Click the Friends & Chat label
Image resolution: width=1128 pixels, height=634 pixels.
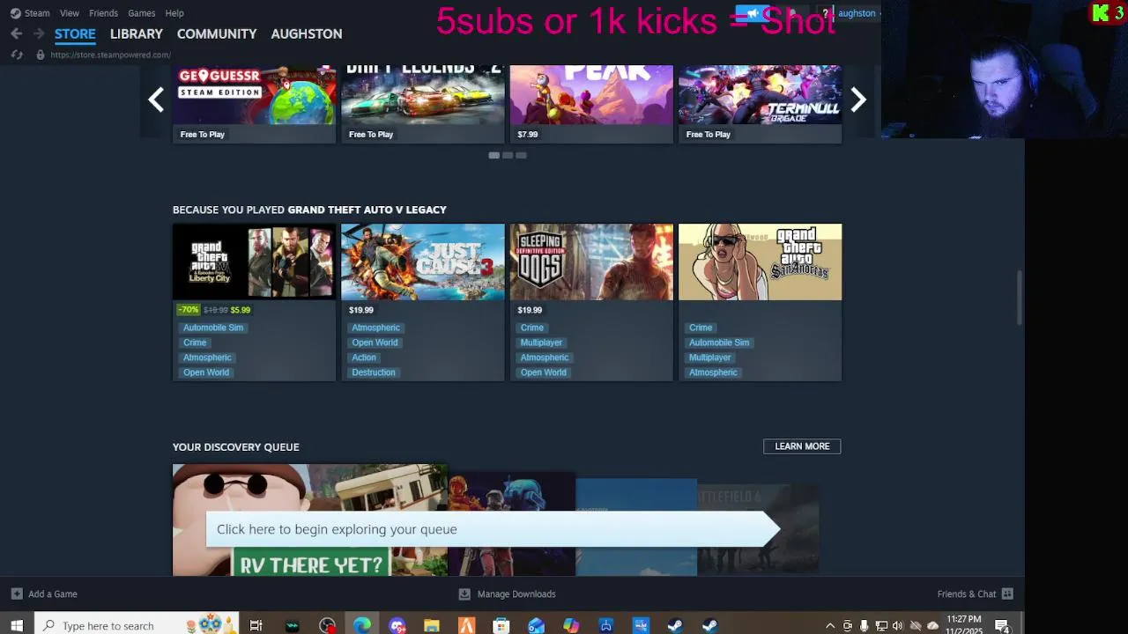pos(967,593)
